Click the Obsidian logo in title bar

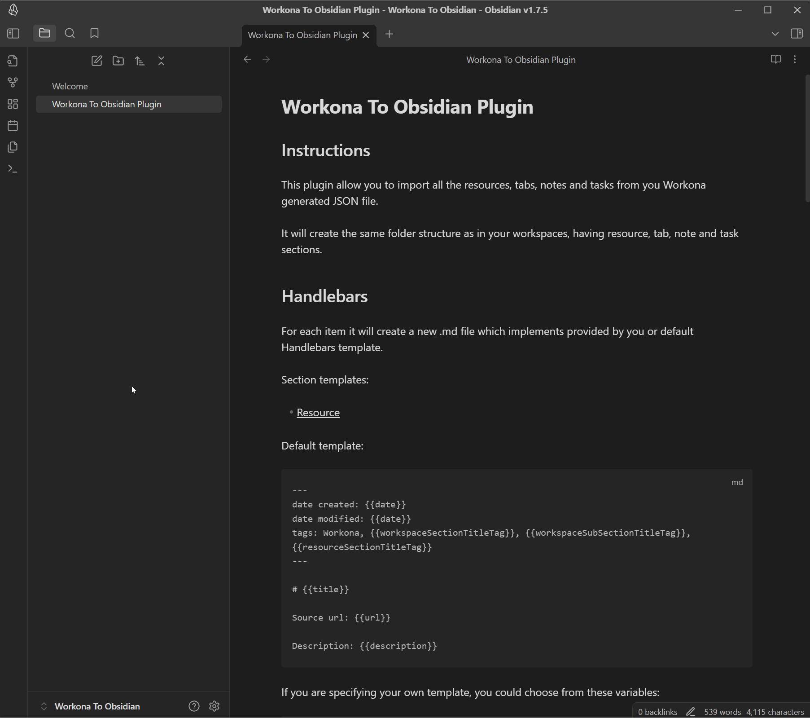13,10
